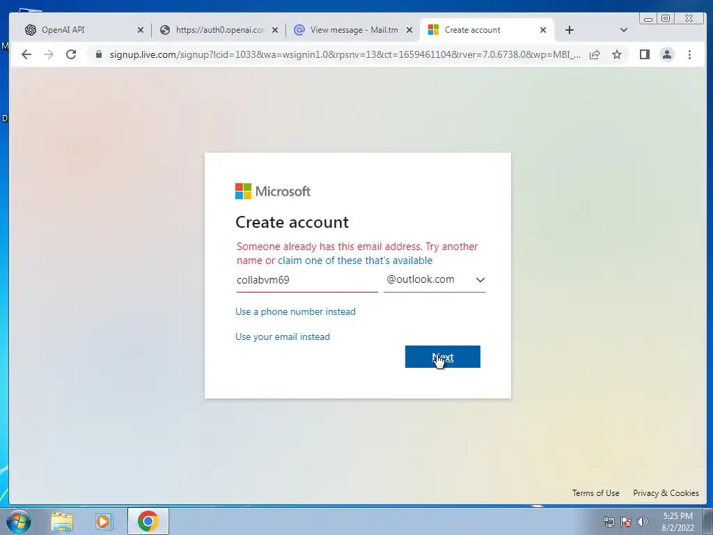The width and height of the screenshot is (713, 535).
Task: Click the taskbar clock 5:25 PM
Action: point(677,522)
